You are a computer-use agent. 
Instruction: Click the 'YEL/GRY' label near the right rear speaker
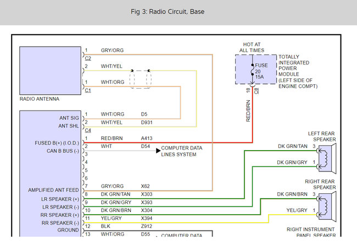tap(297, 210)
